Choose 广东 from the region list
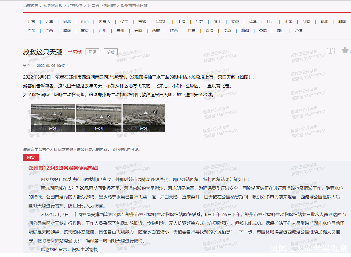The width and height of the screenshot is (351, 257). pos(31,31)
